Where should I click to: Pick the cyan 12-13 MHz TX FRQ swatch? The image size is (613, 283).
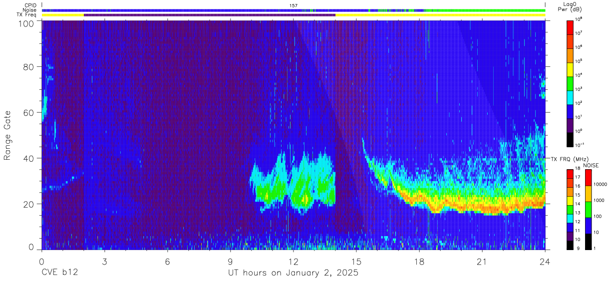[571, 218]
